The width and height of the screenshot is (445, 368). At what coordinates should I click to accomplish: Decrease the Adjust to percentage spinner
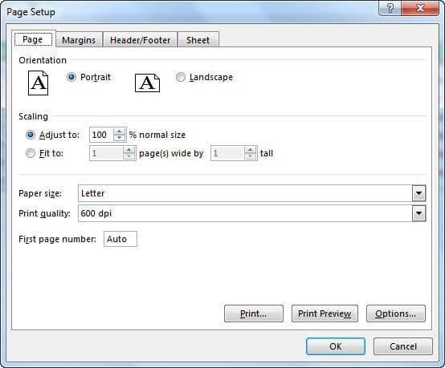pyautogui.click(x=119, y=138)
